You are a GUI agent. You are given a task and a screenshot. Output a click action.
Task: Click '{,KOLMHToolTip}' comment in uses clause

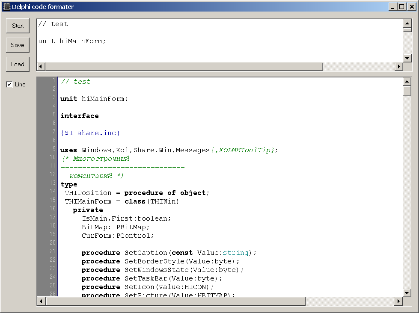click(242, 150)
